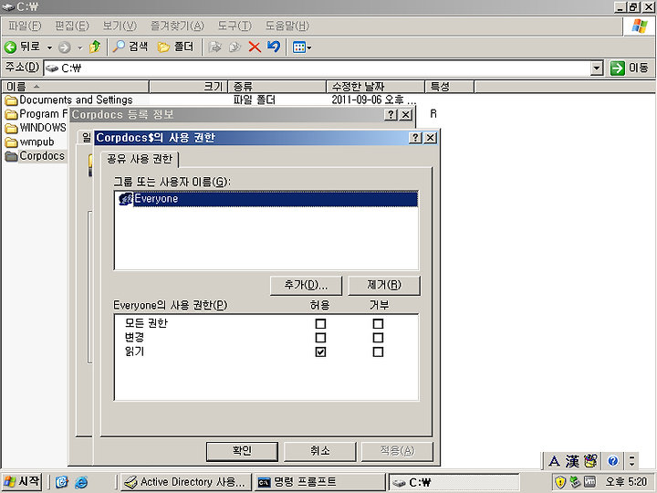The height and width of the screenshot is (493, 657).
Task: Open the 보기(V) menu
Action: (x=120, y=26)
